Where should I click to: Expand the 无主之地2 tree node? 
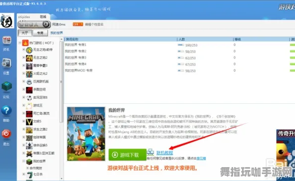(24, 58)
